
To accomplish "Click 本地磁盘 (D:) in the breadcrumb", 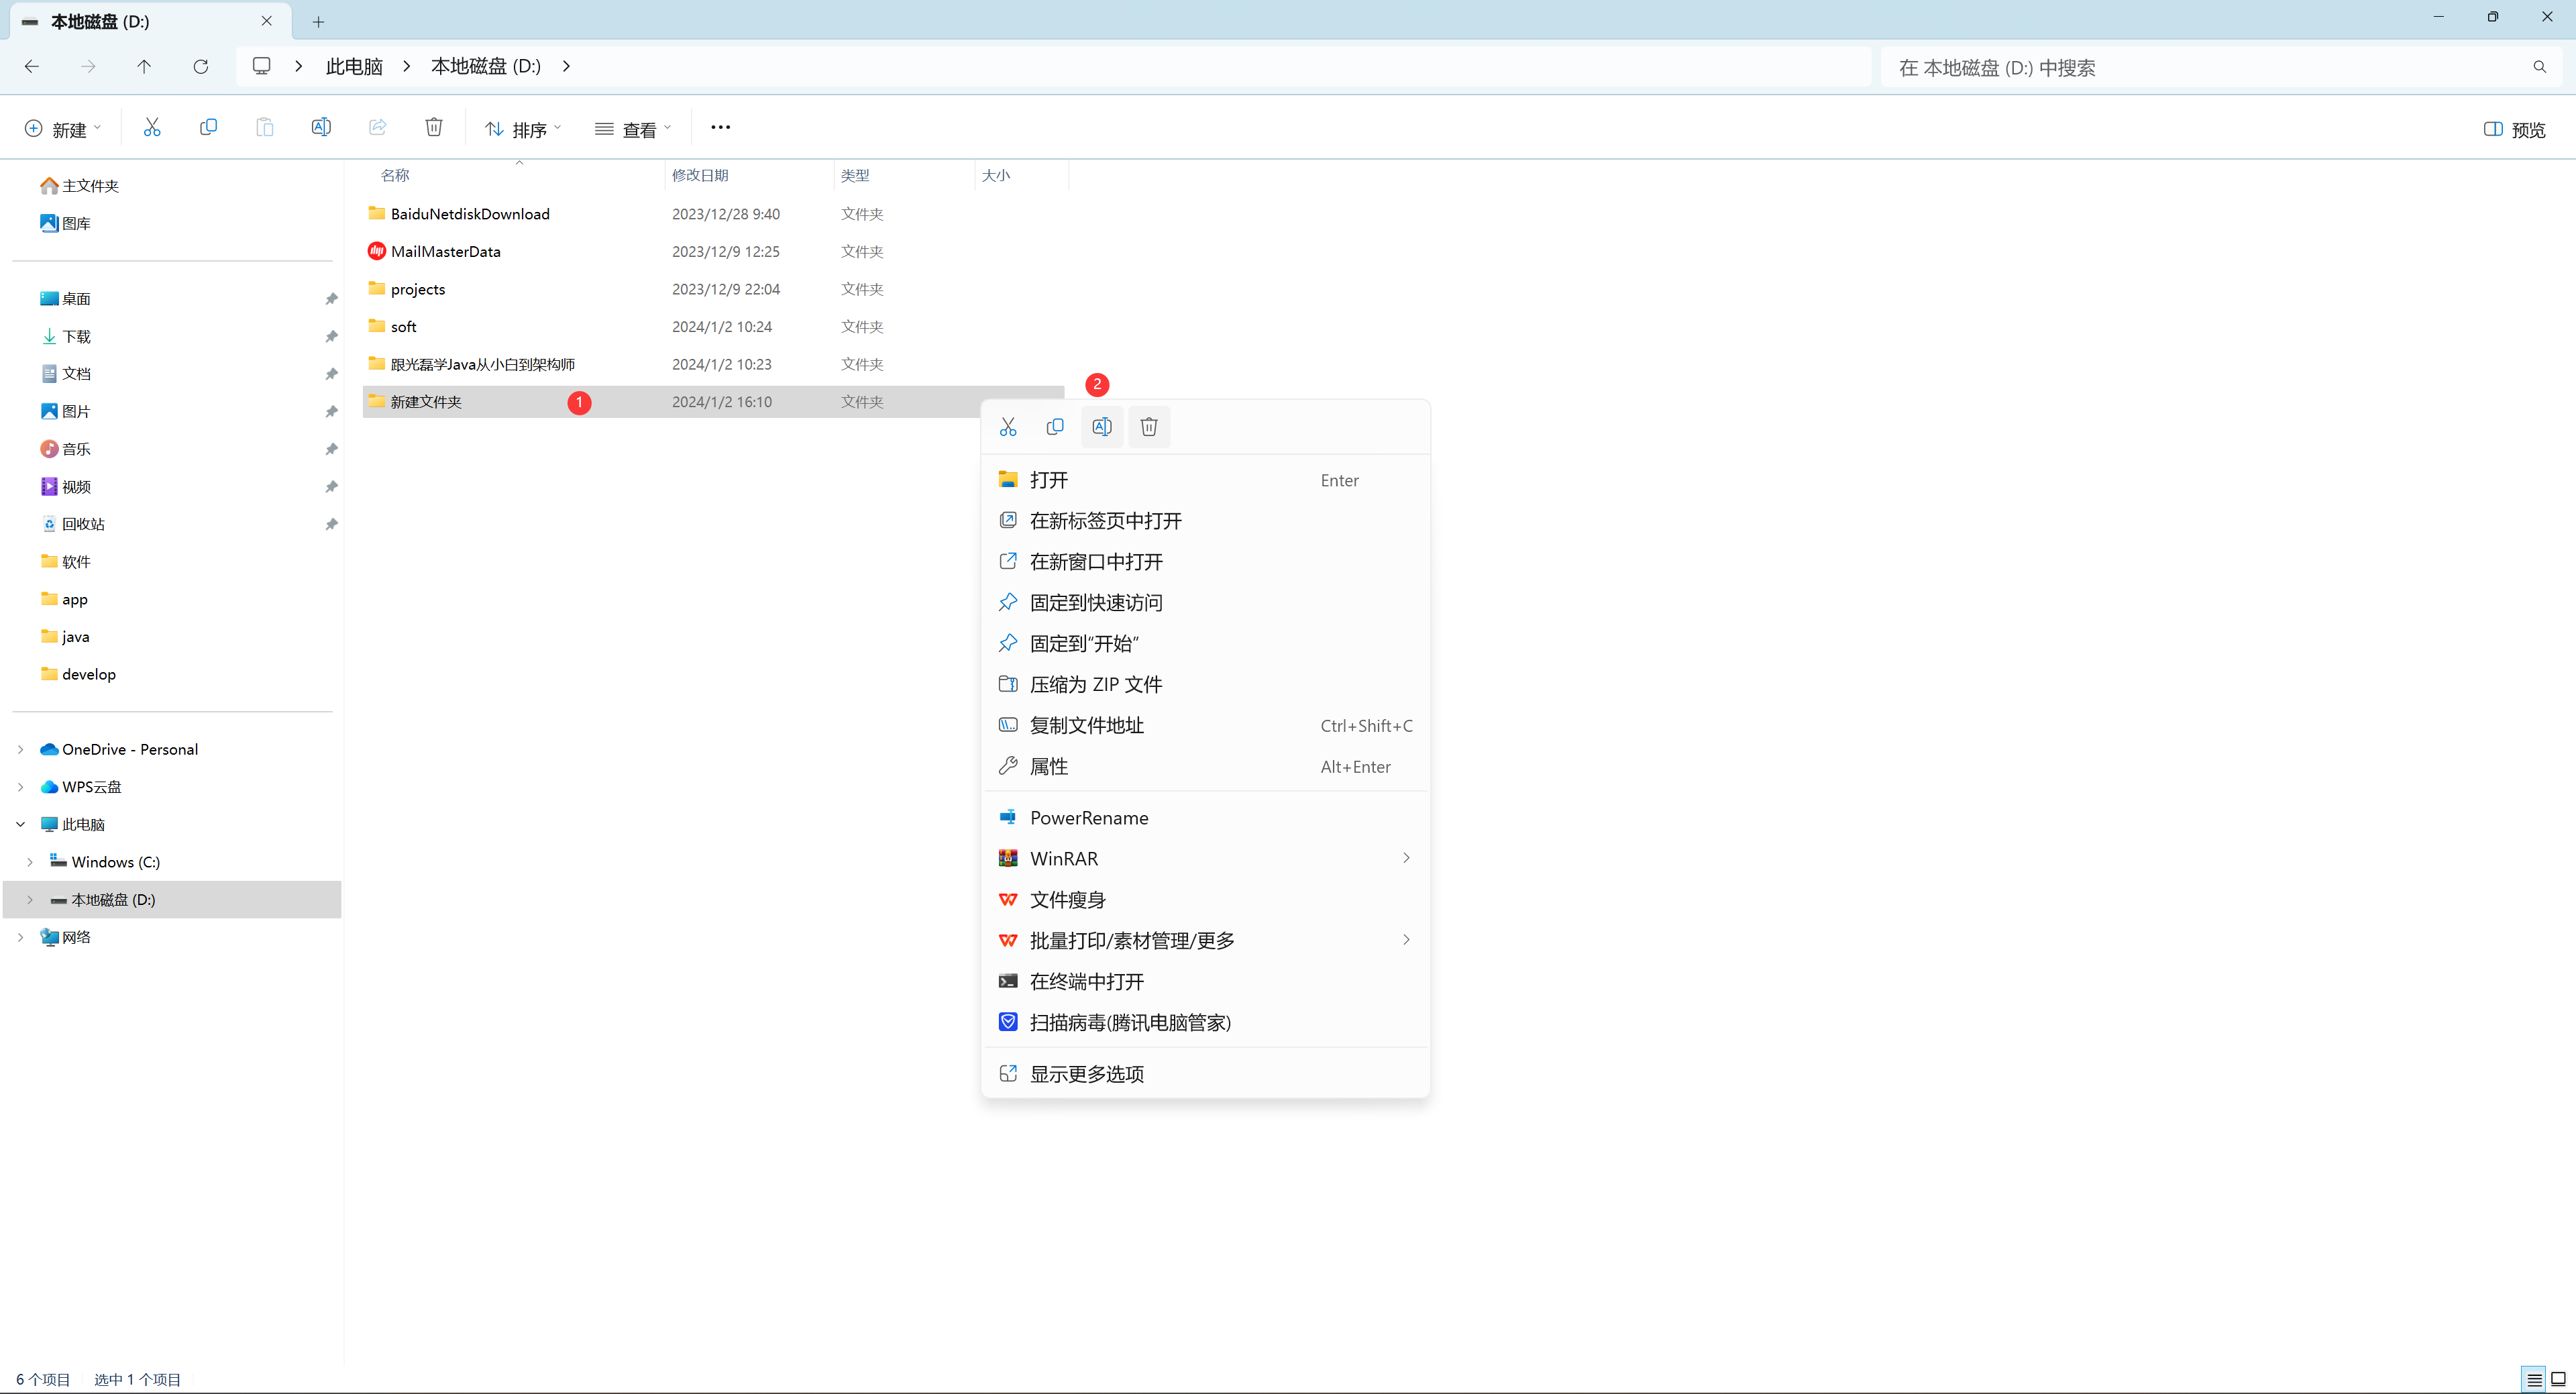I will click(486, 66).
